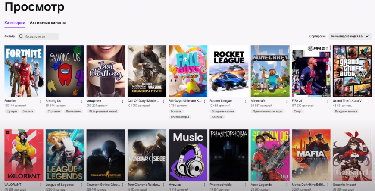Click the magnifier icon in tag search
This screenshot has width=375, height=191.
tap(21, 36)
